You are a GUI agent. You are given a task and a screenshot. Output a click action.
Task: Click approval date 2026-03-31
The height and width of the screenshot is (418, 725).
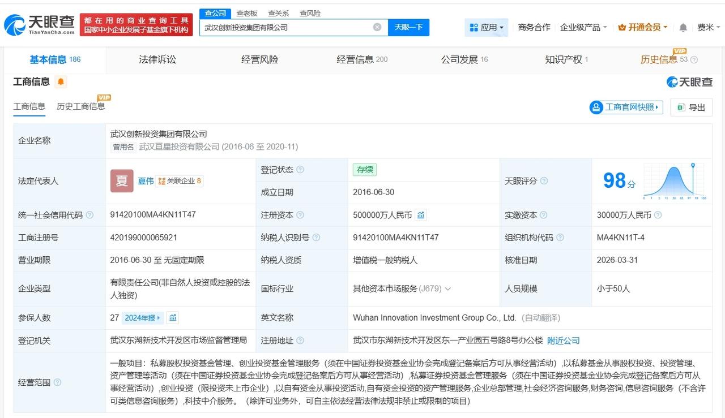(618, 260)
